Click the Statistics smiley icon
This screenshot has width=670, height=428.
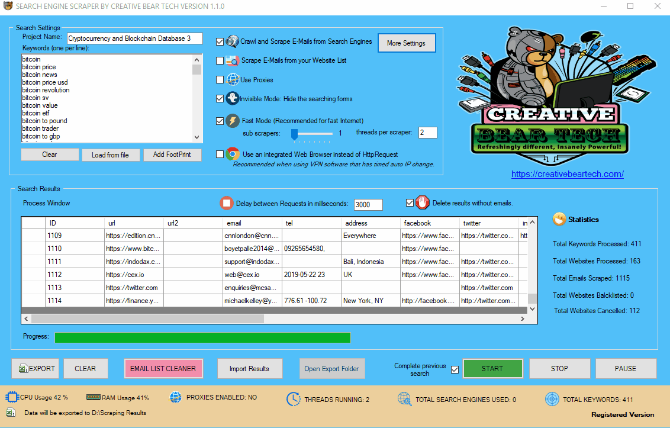(559, 219)
